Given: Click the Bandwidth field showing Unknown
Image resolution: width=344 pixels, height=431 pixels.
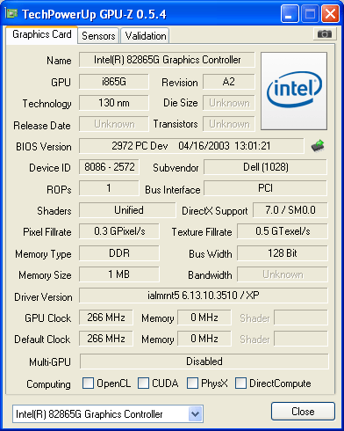Looking at the screenshot, I should (x=283, y=274).
